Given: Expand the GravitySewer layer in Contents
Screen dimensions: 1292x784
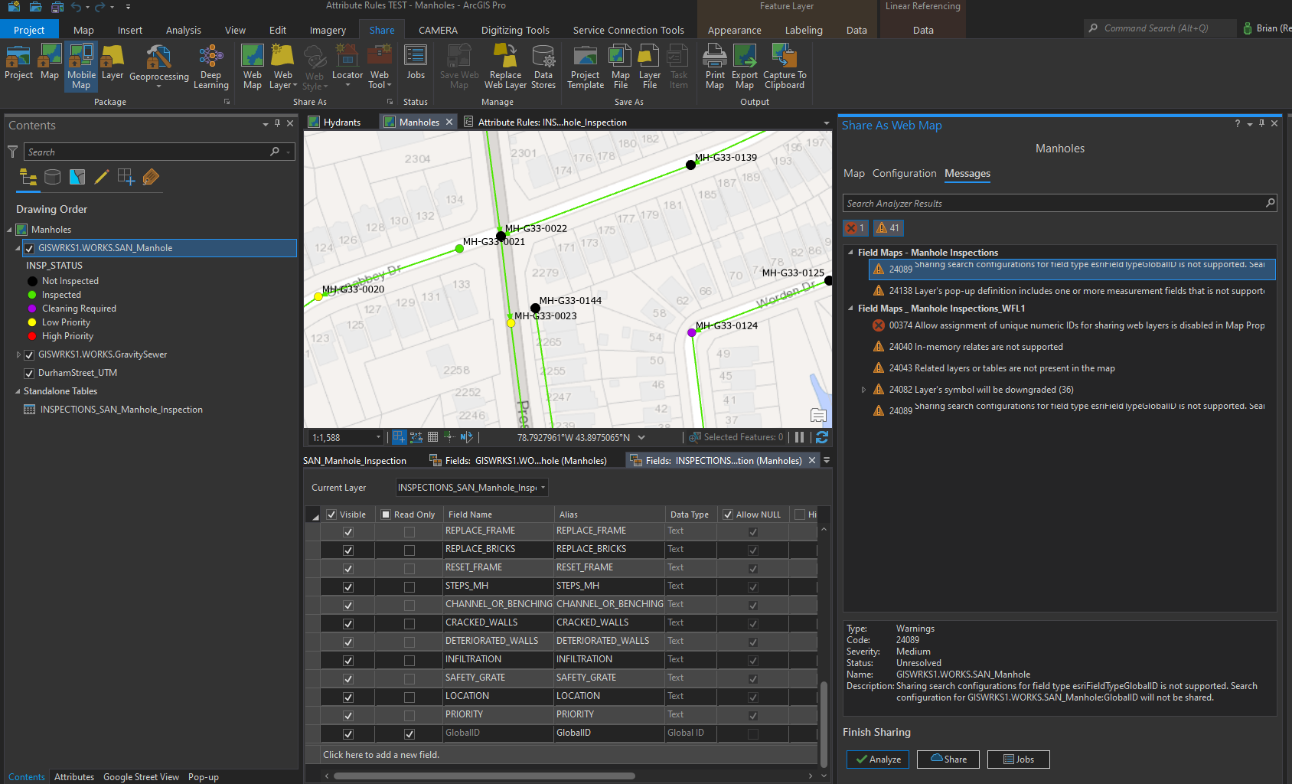Looking at the screenshot, I should point(18,354).
